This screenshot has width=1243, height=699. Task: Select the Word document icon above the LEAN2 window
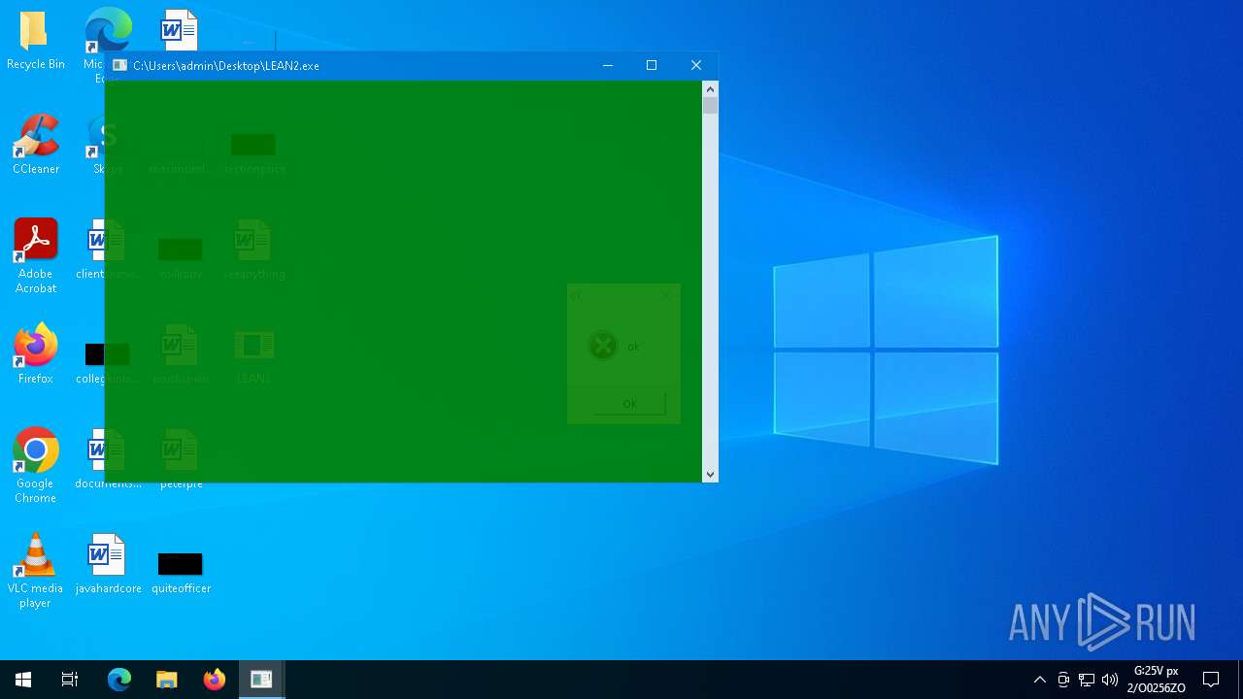pos(180,31)
